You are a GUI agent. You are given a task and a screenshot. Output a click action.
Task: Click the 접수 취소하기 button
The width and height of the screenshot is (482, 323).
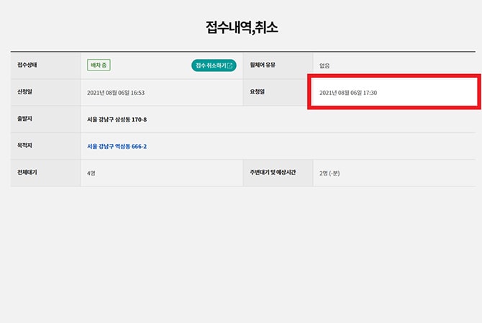point(214,65)
